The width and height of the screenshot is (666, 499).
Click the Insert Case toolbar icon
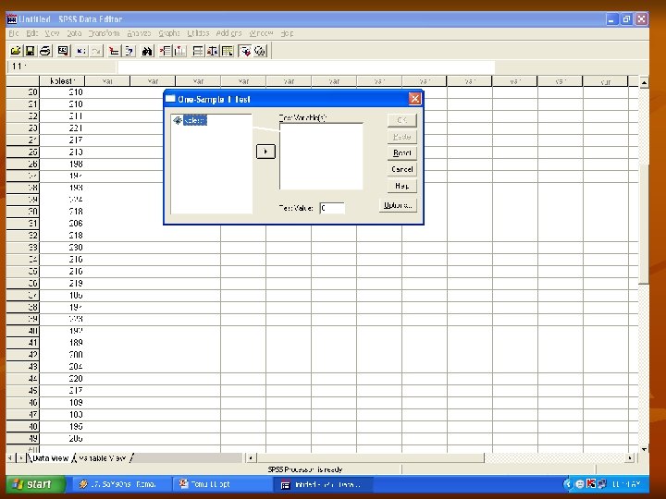165,52
